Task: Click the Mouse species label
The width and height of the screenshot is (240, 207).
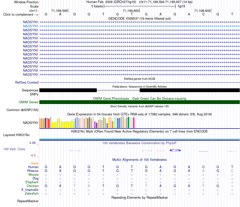Action: tap(33, 175)
